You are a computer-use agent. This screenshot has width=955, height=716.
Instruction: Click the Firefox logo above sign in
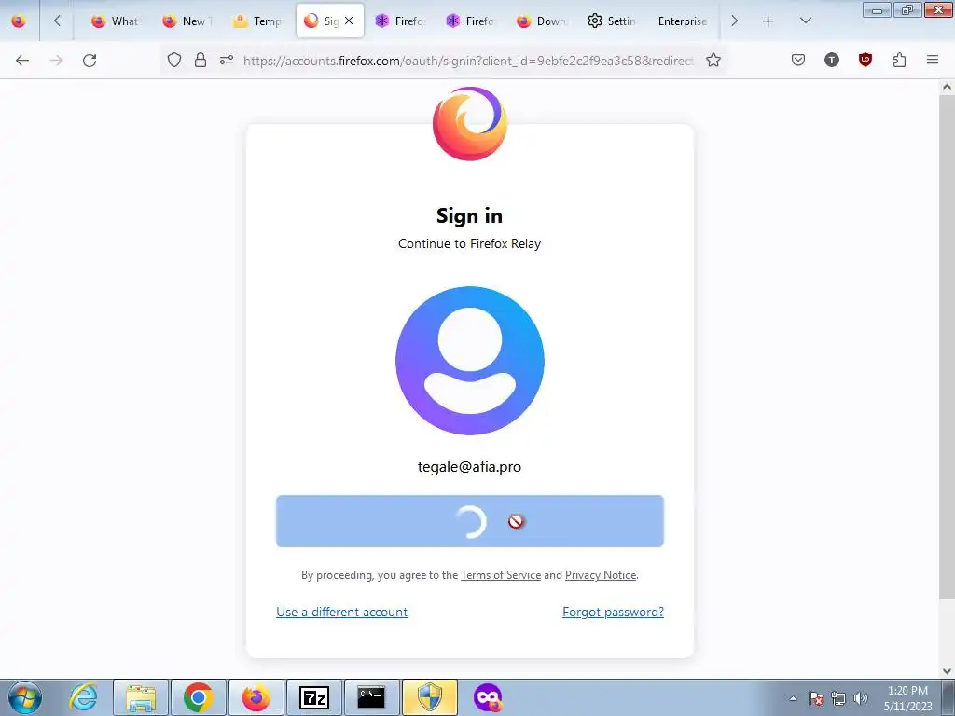pos(470,124)
